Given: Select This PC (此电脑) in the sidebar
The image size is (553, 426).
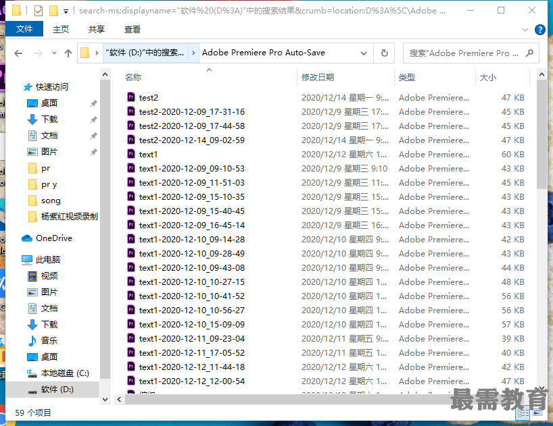Looking at the screenshot, I should pos(47,260).
